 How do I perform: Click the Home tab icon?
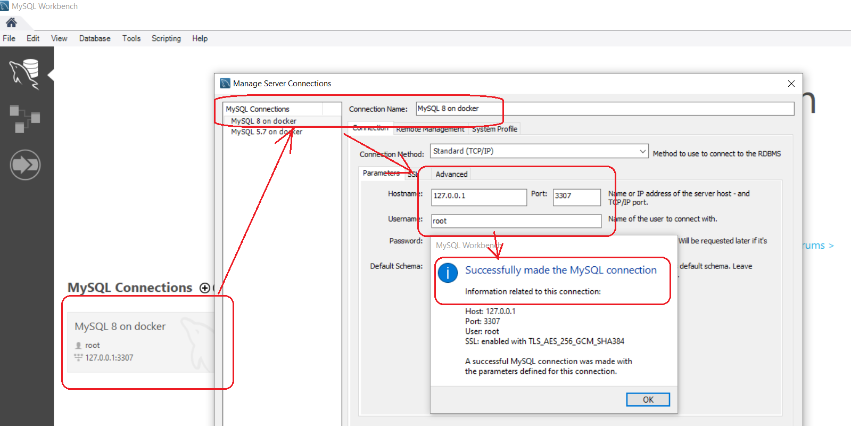11,22
